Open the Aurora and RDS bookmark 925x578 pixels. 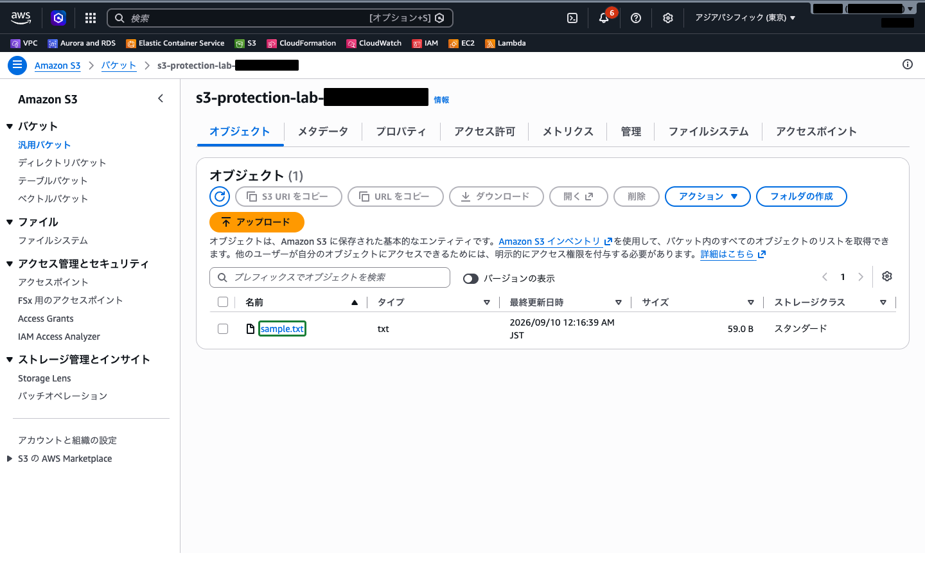coord(82,43)
